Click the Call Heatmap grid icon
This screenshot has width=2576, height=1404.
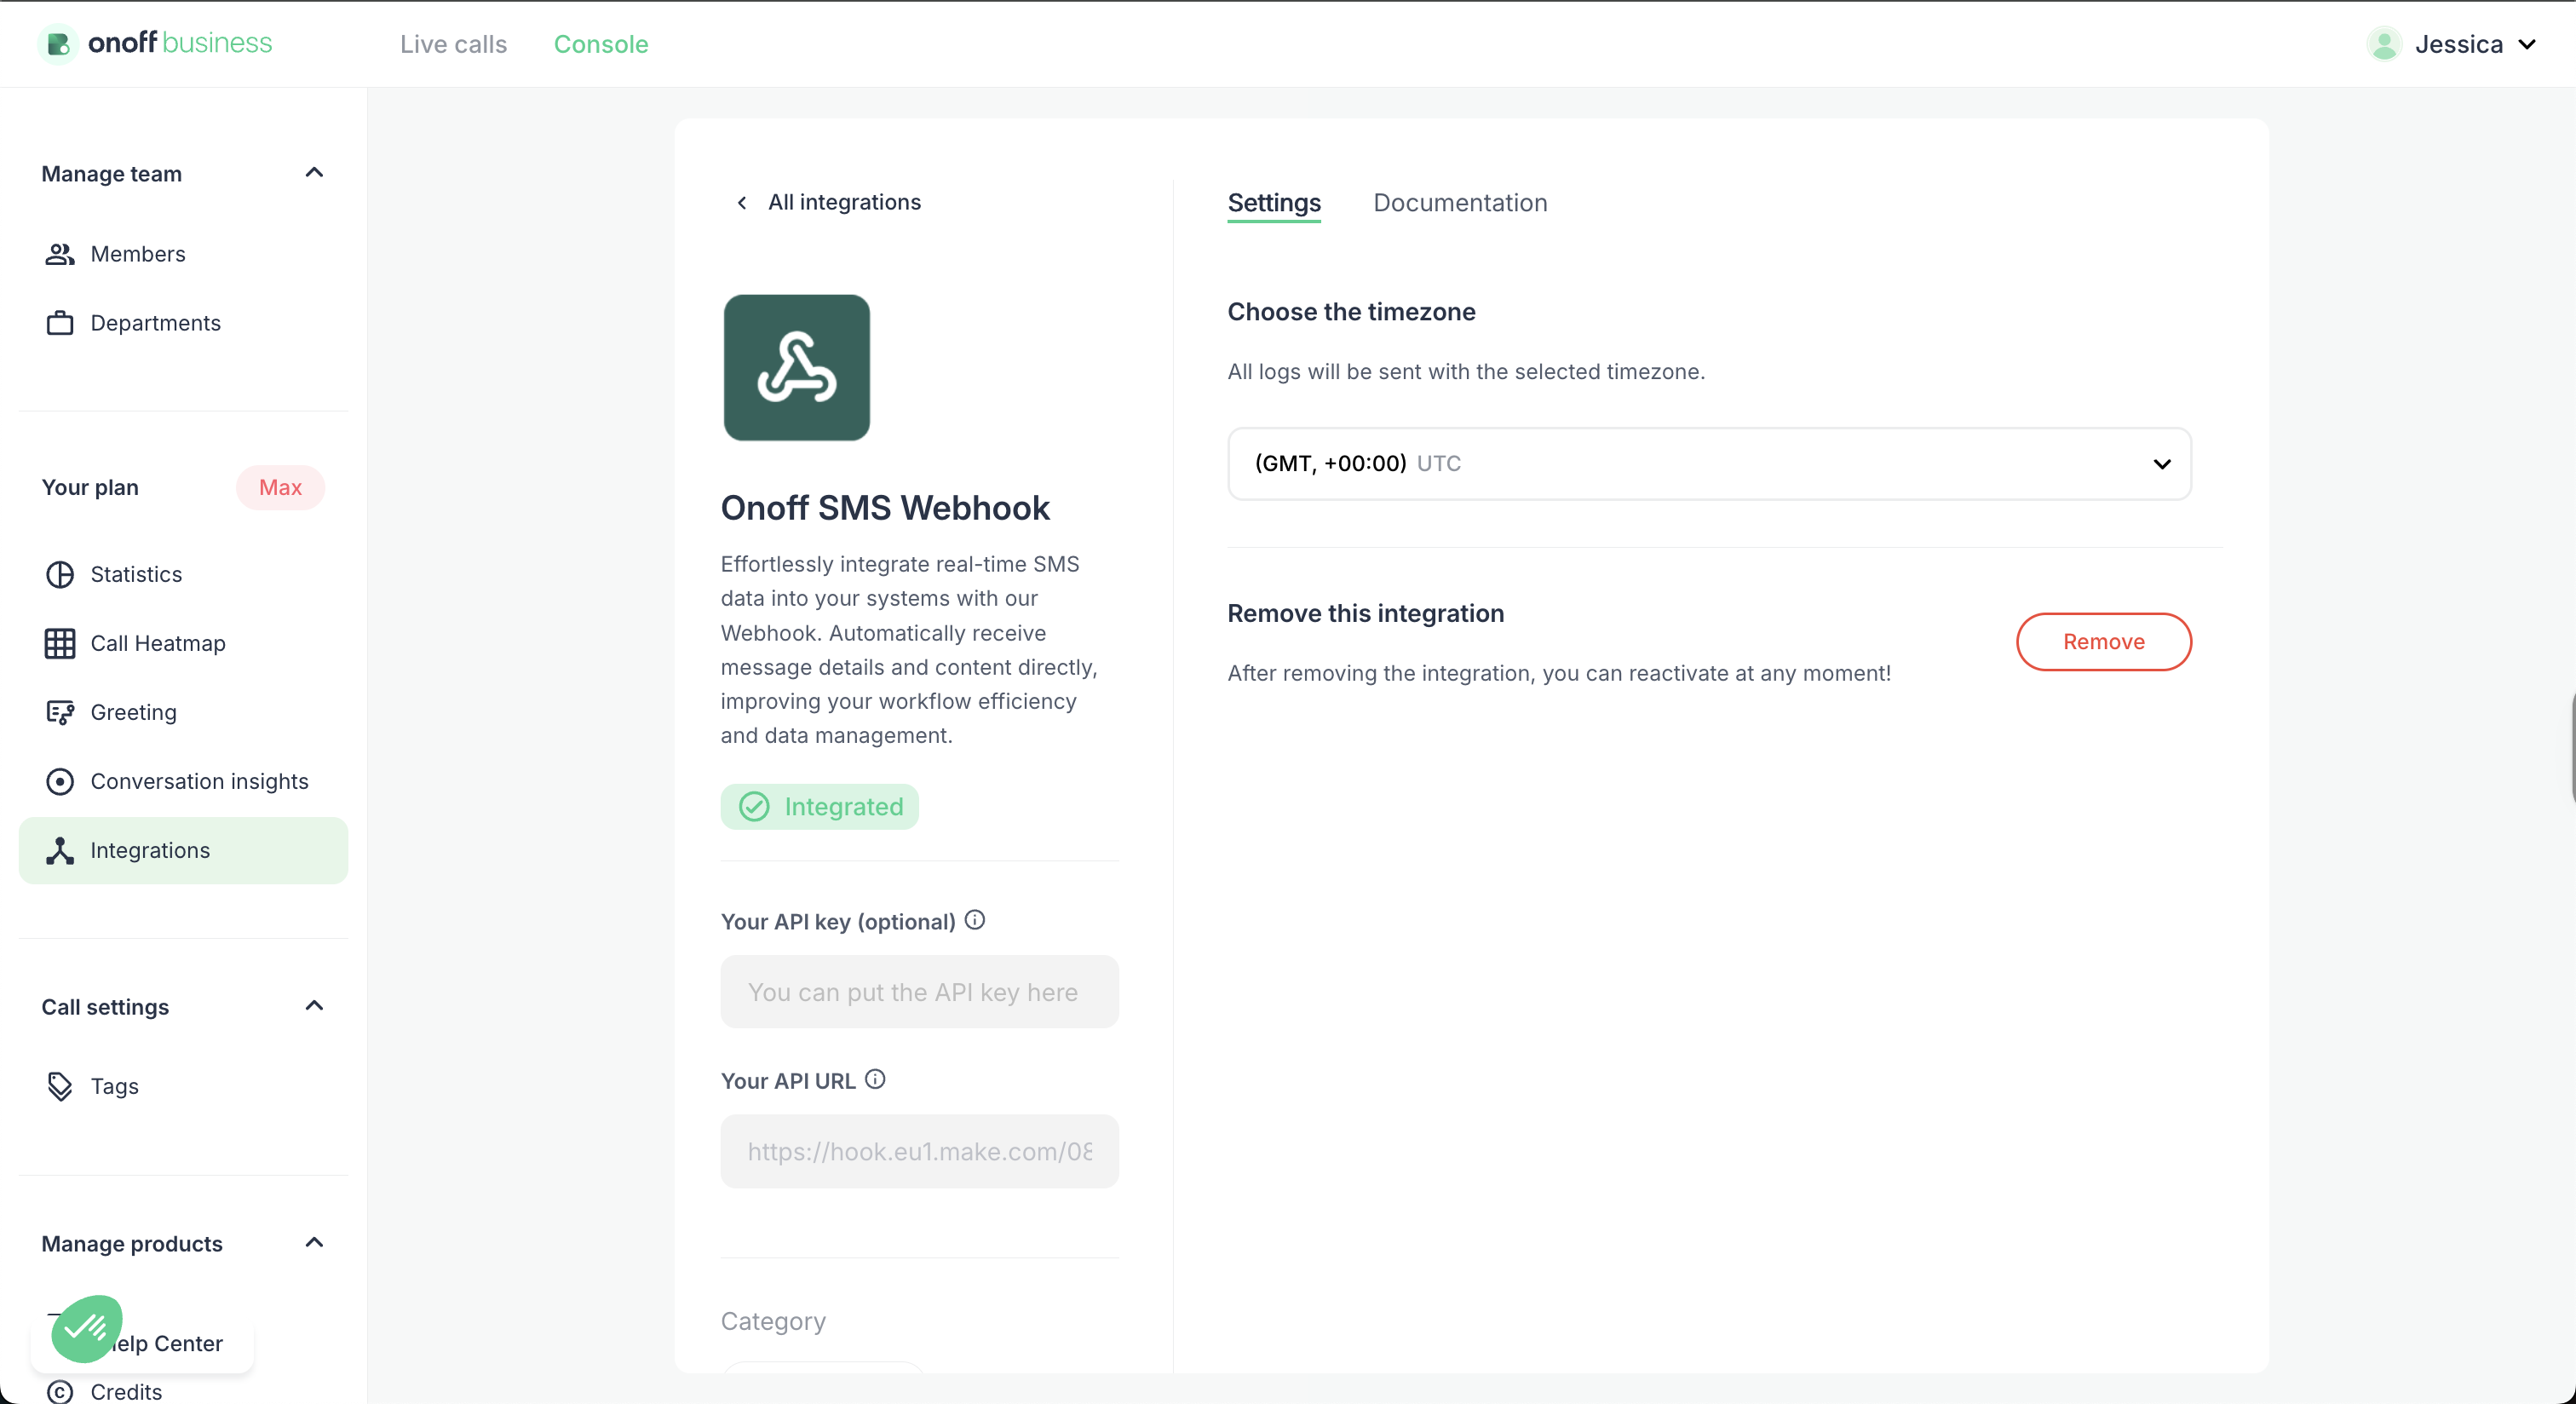pos(60,643)
